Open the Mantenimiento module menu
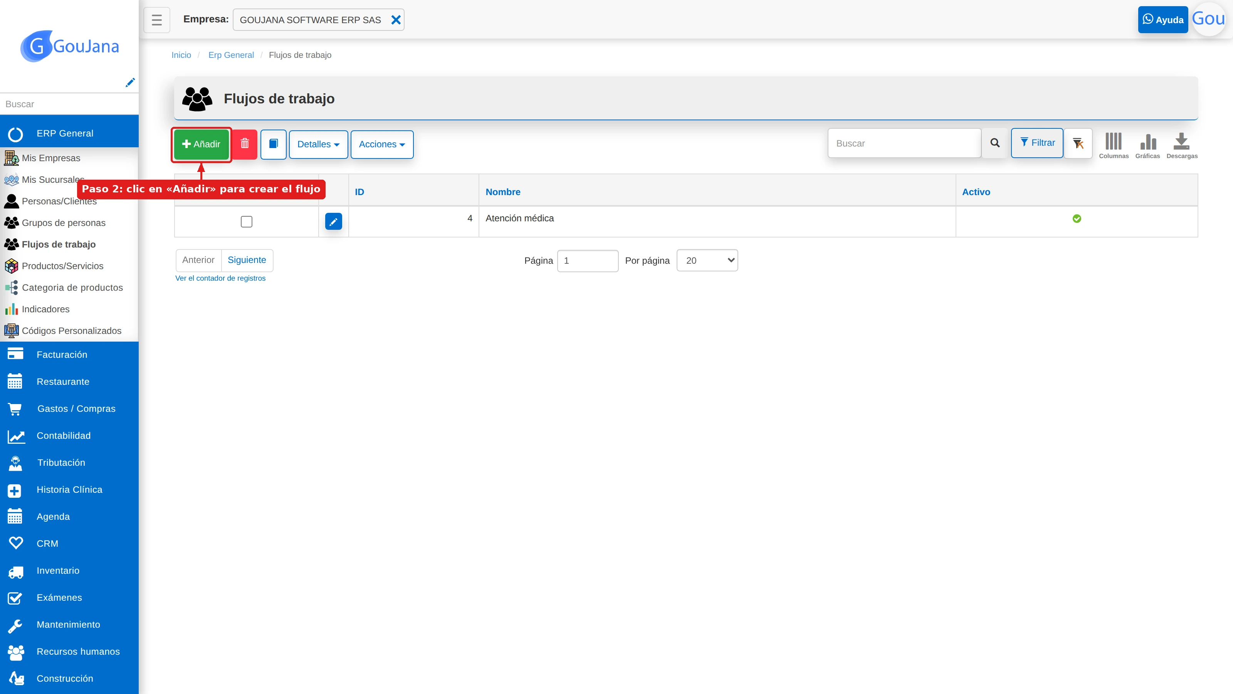The height and width of the screenshot is (694, 1233). [69, 624]
